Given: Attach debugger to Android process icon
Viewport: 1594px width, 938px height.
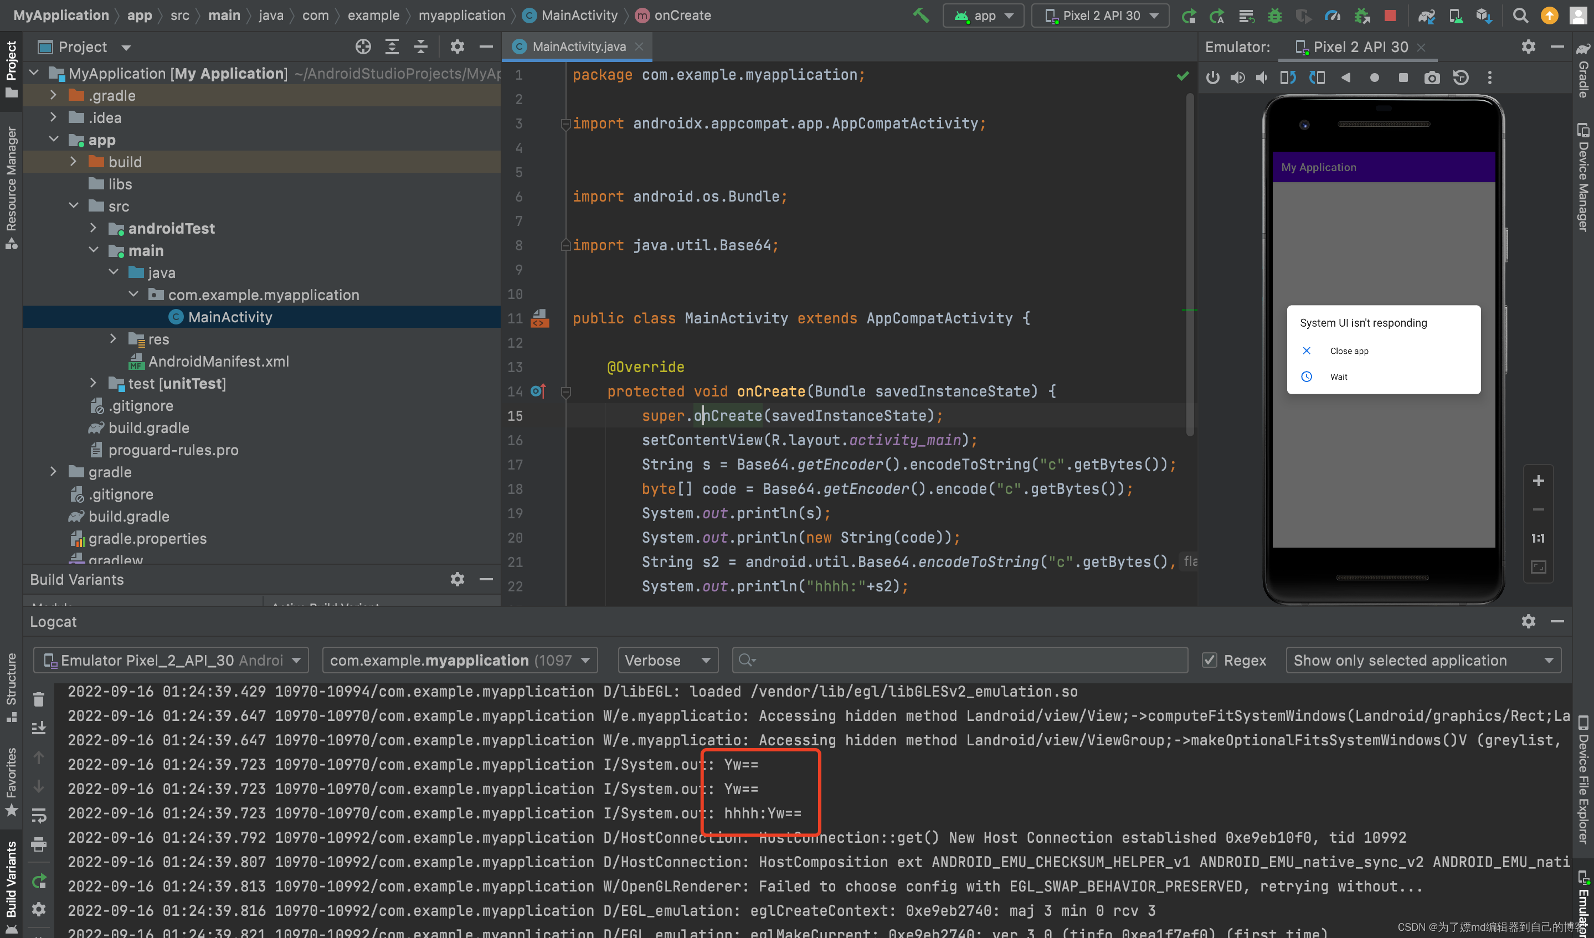Looking at the screenshot, I should 1361,16.
